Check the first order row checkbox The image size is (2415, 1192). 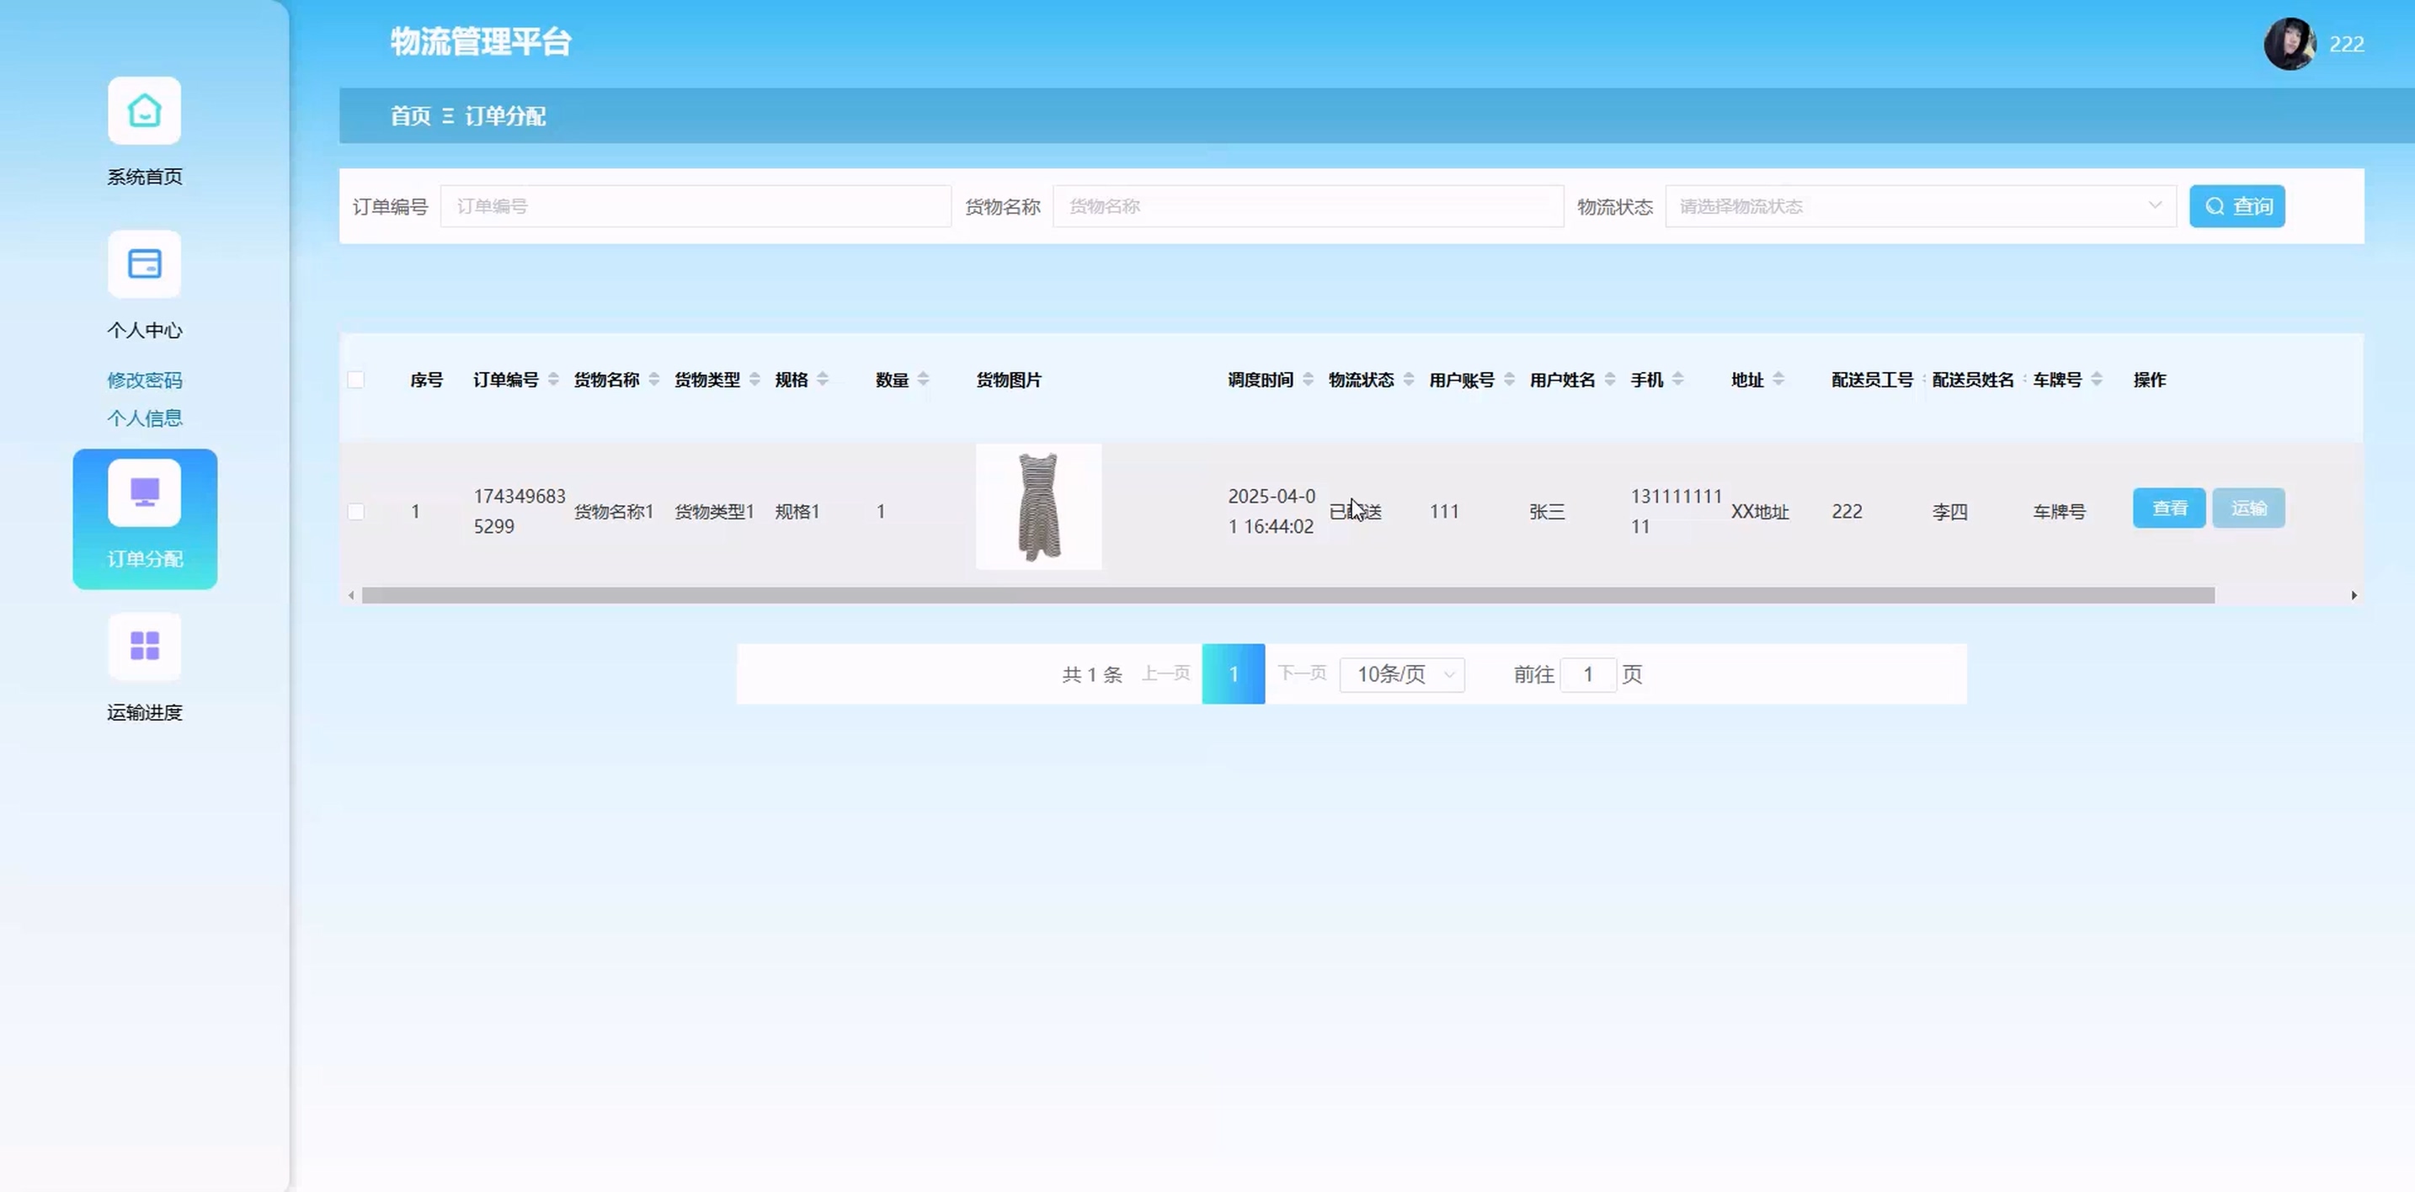(x=356, y=512)
